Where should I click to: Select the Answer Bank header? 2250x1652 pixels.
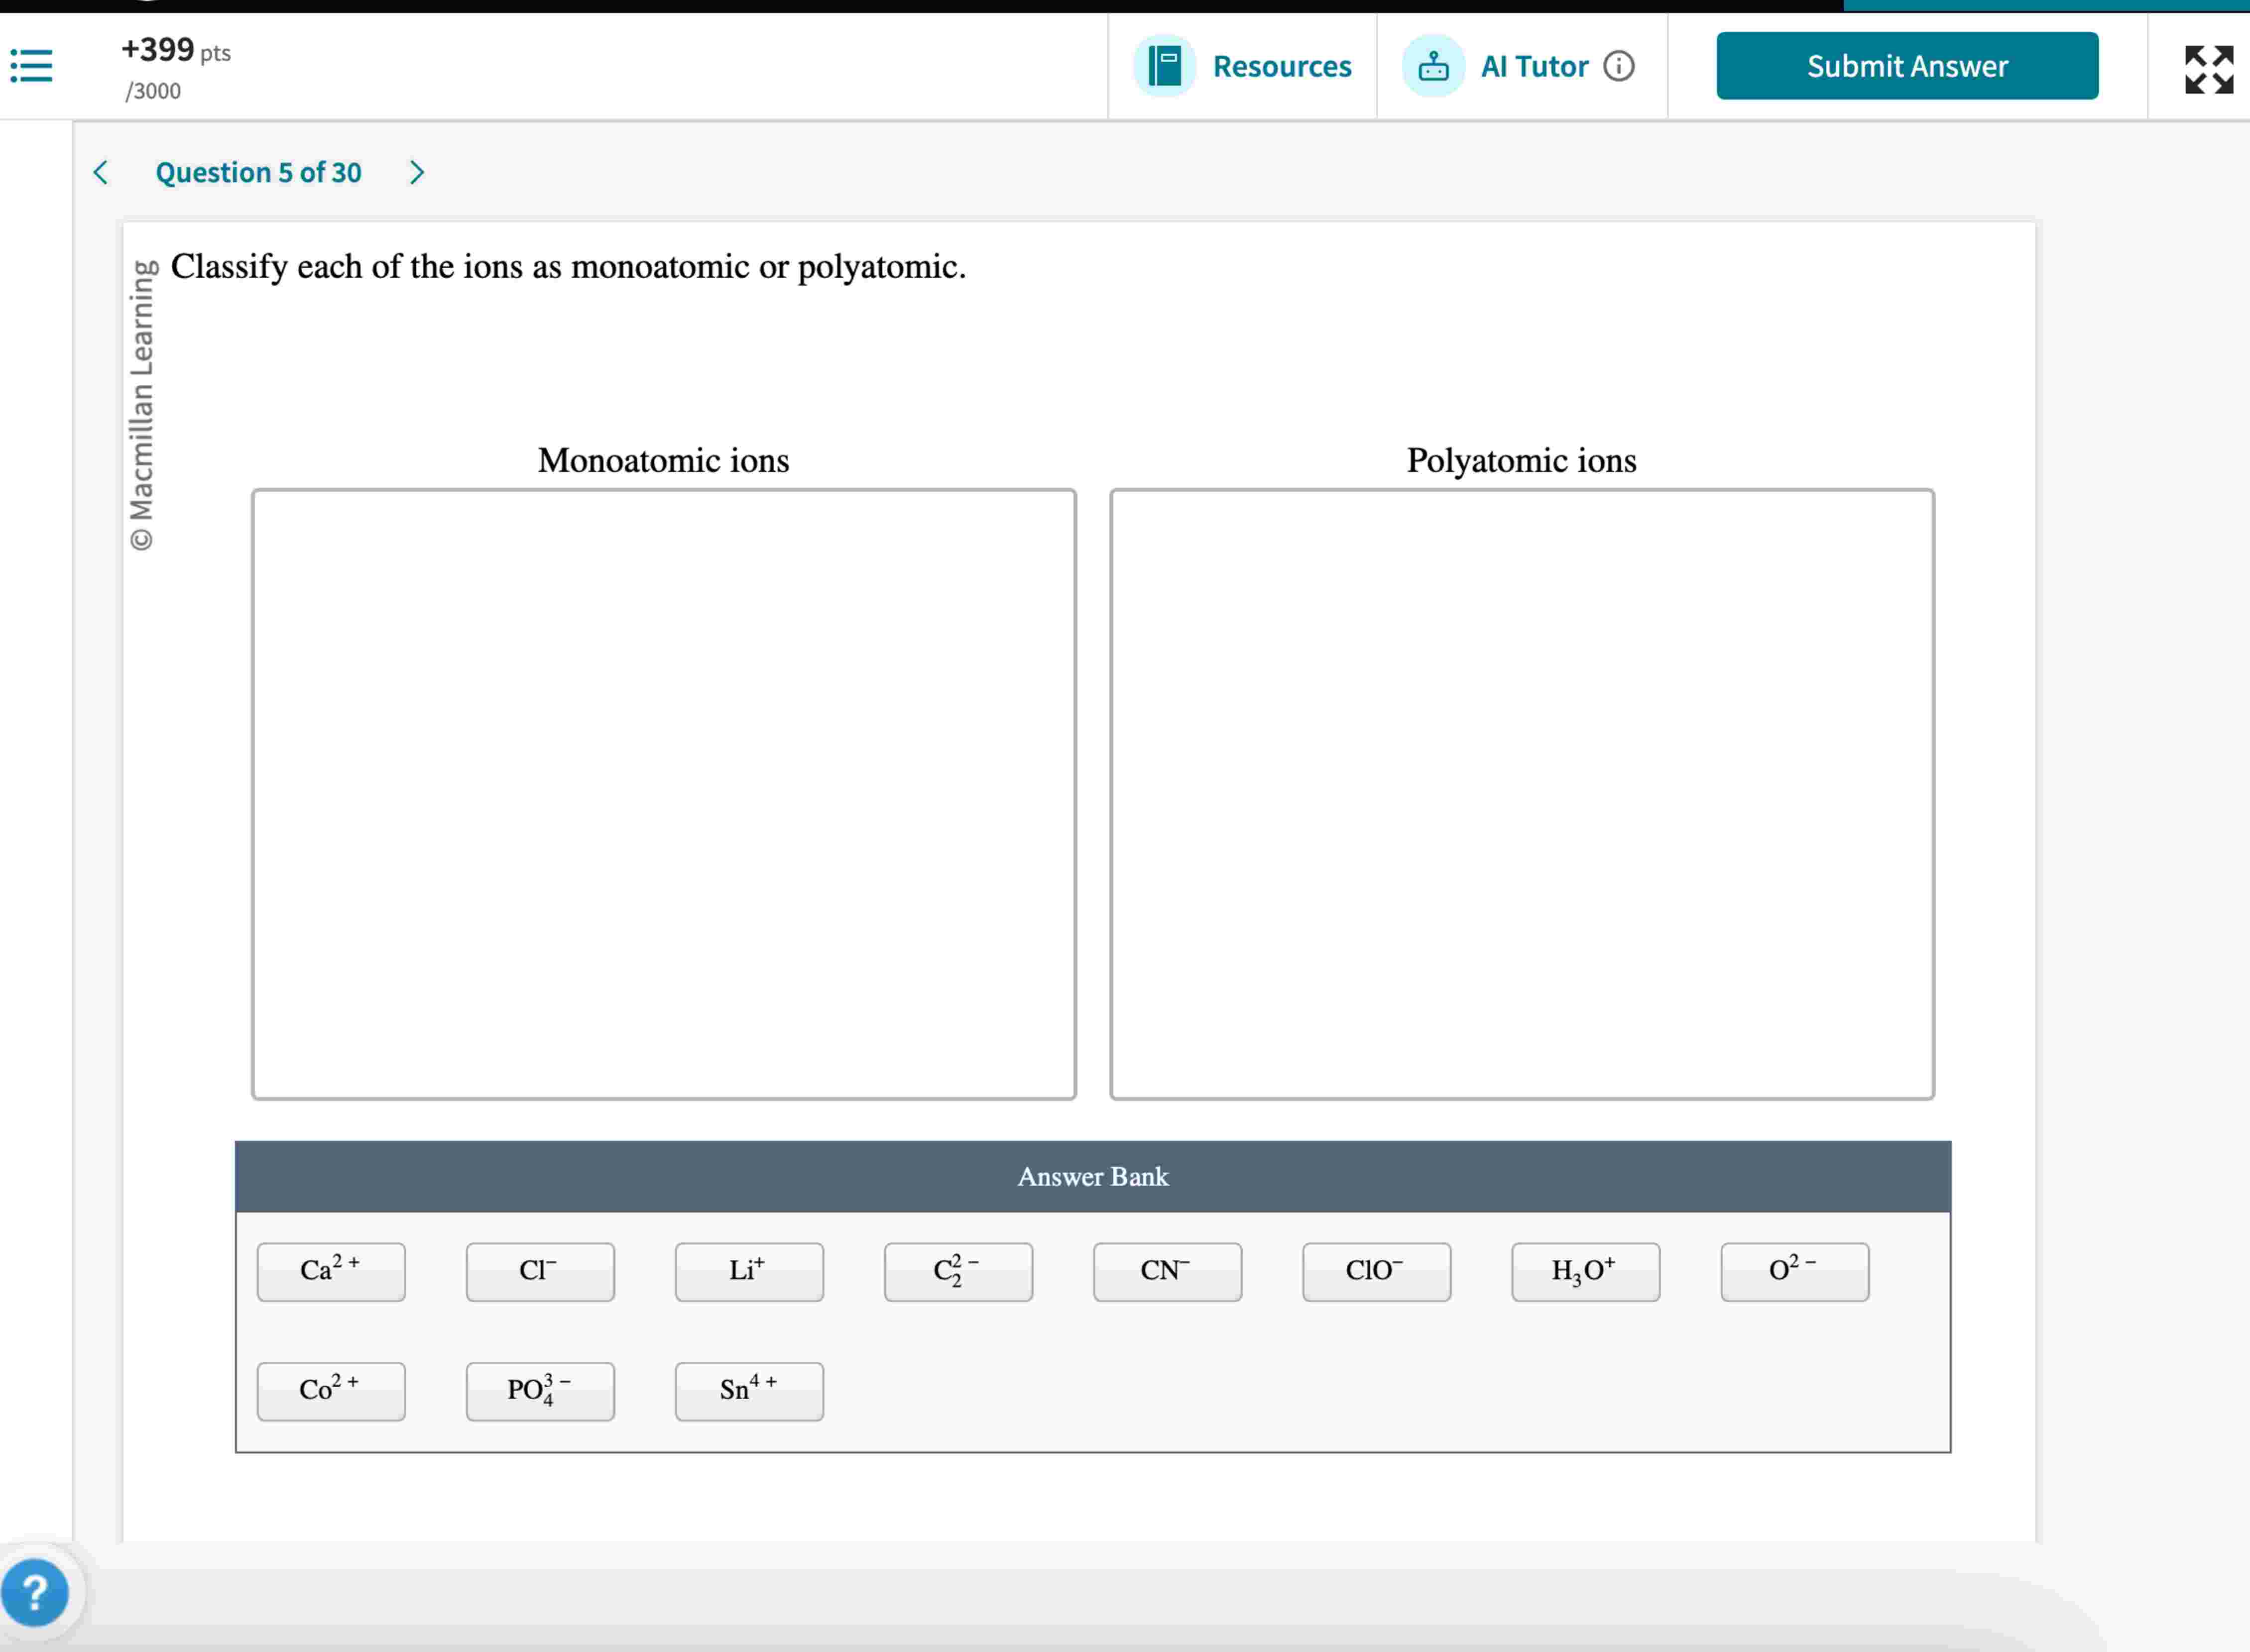click(1091, 1176)
